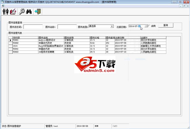The height and width of the screenshot is (129, 190).
Task: Select row selector for TS001
Action: [11, 40]
